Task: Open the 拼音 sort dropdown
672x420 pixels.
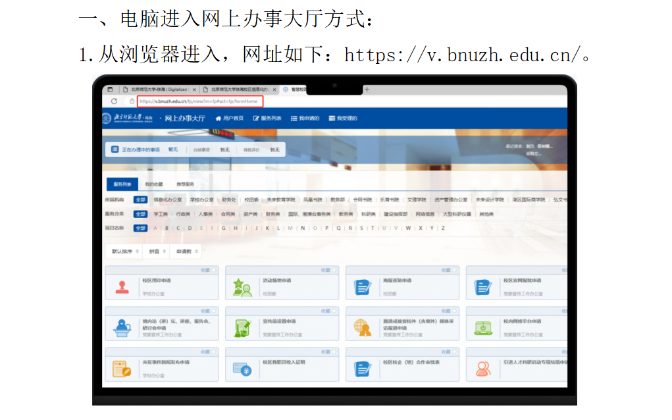Action: [157, 251]
